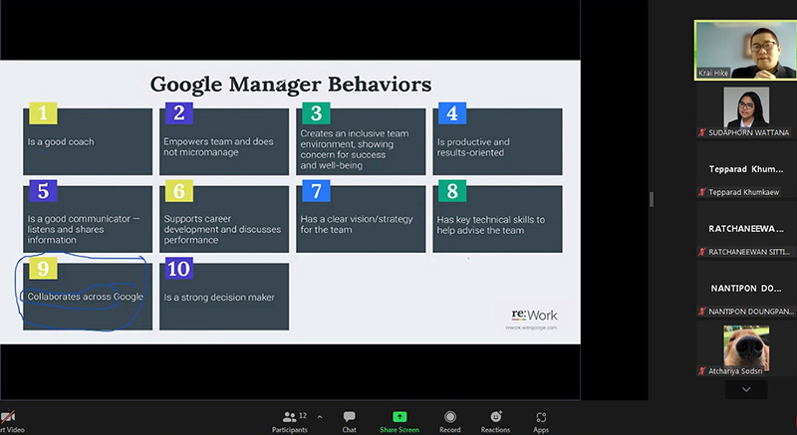Click the 'Collaborates across Google' text
This screenshot has width=797, height=435.
click(86, 297)
